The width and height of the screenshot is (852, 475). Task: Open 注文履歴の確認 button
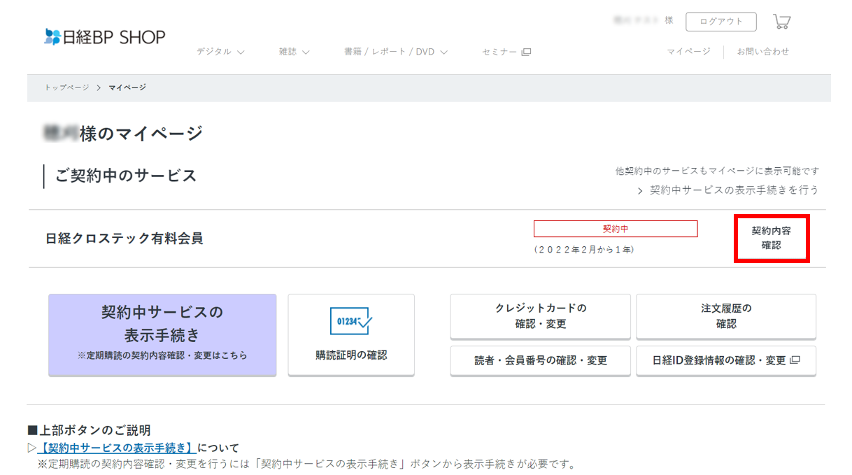point(726,316)
